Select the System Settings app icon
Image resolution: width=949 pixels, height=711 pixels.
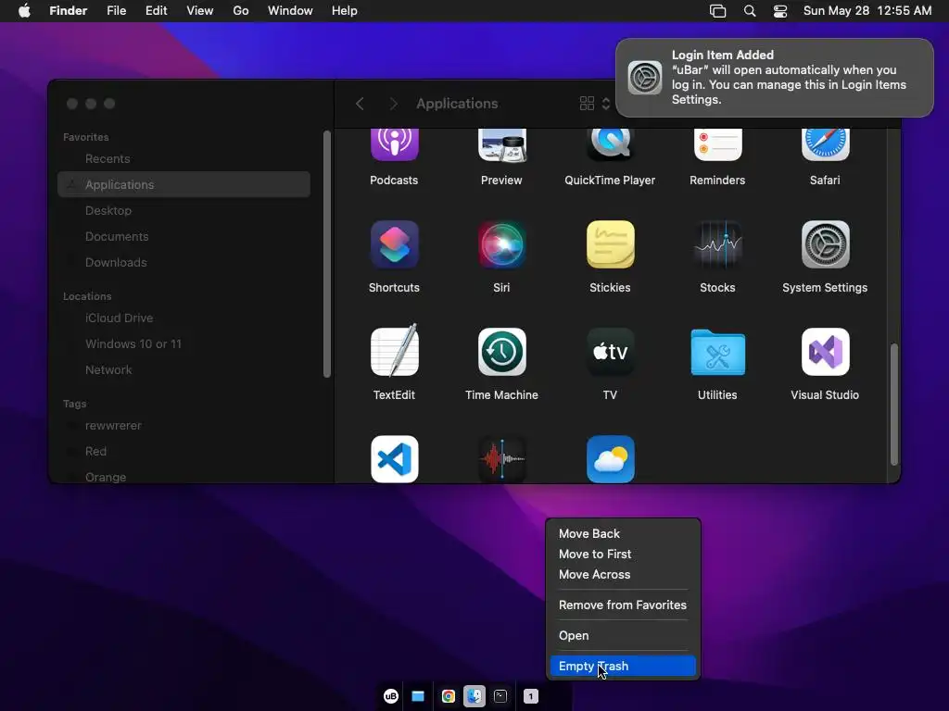[825, 244]
